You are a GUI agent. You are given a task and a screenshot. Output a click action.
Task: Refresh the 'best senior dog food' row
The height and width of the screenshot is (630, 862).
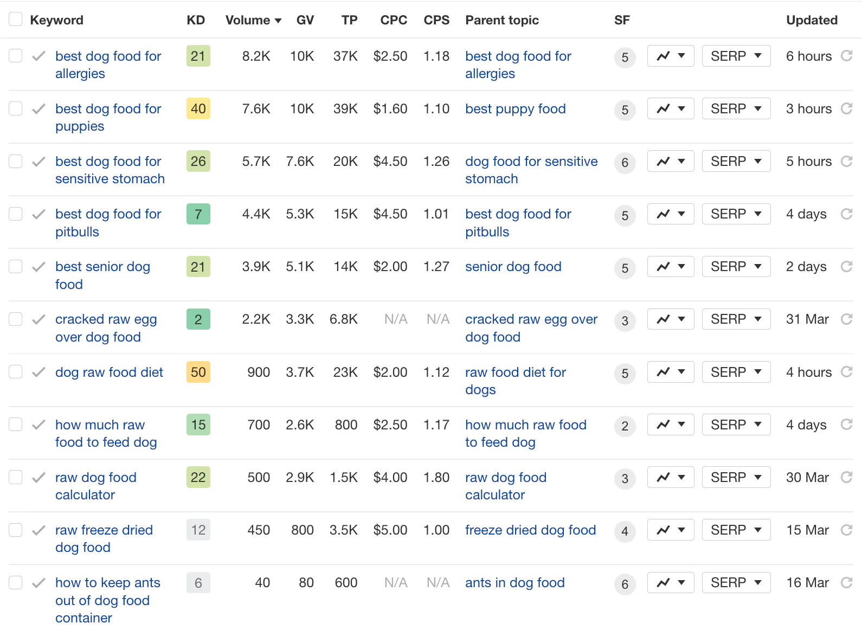pyautogui.click(x=846, y=266)
